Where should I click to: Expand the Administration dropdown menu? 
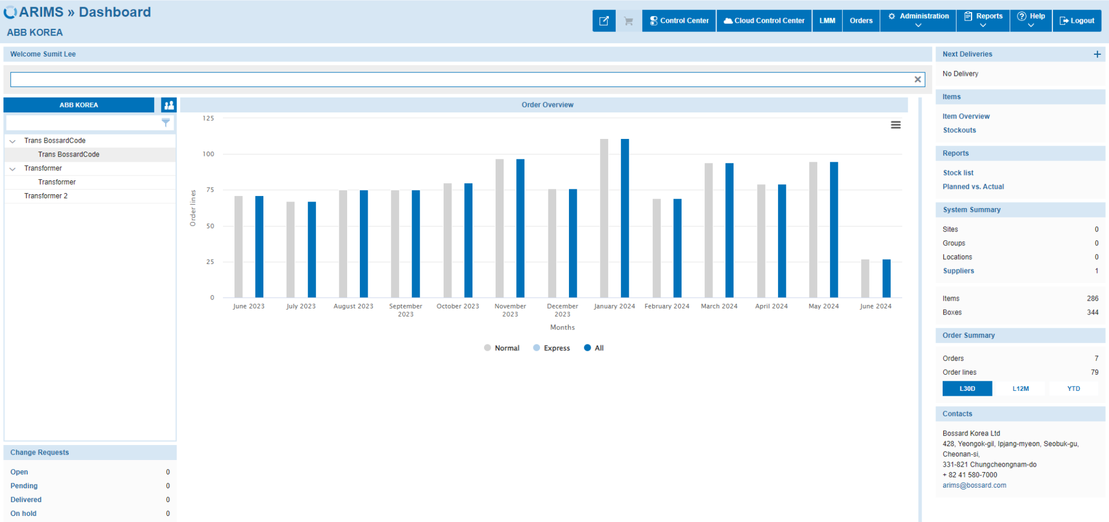coord(918,21)
